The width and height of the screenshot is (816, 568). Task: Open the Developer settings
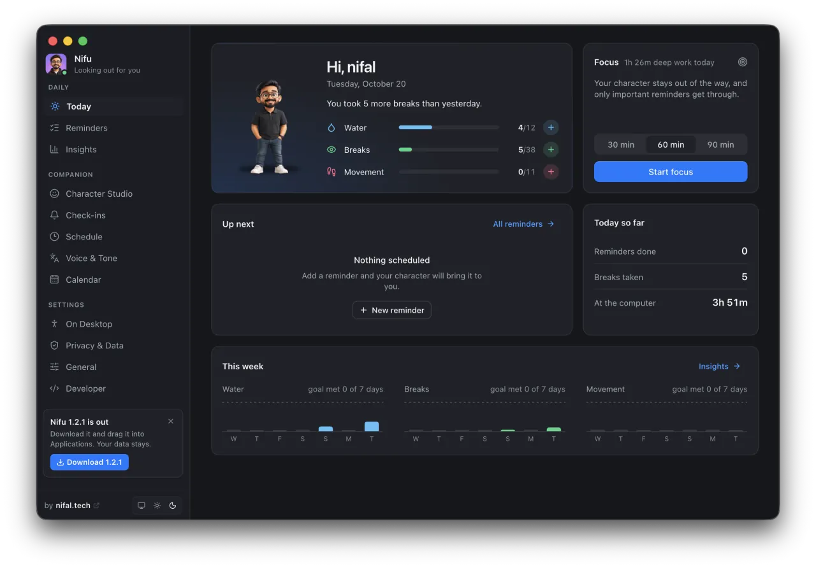(113, 388)
